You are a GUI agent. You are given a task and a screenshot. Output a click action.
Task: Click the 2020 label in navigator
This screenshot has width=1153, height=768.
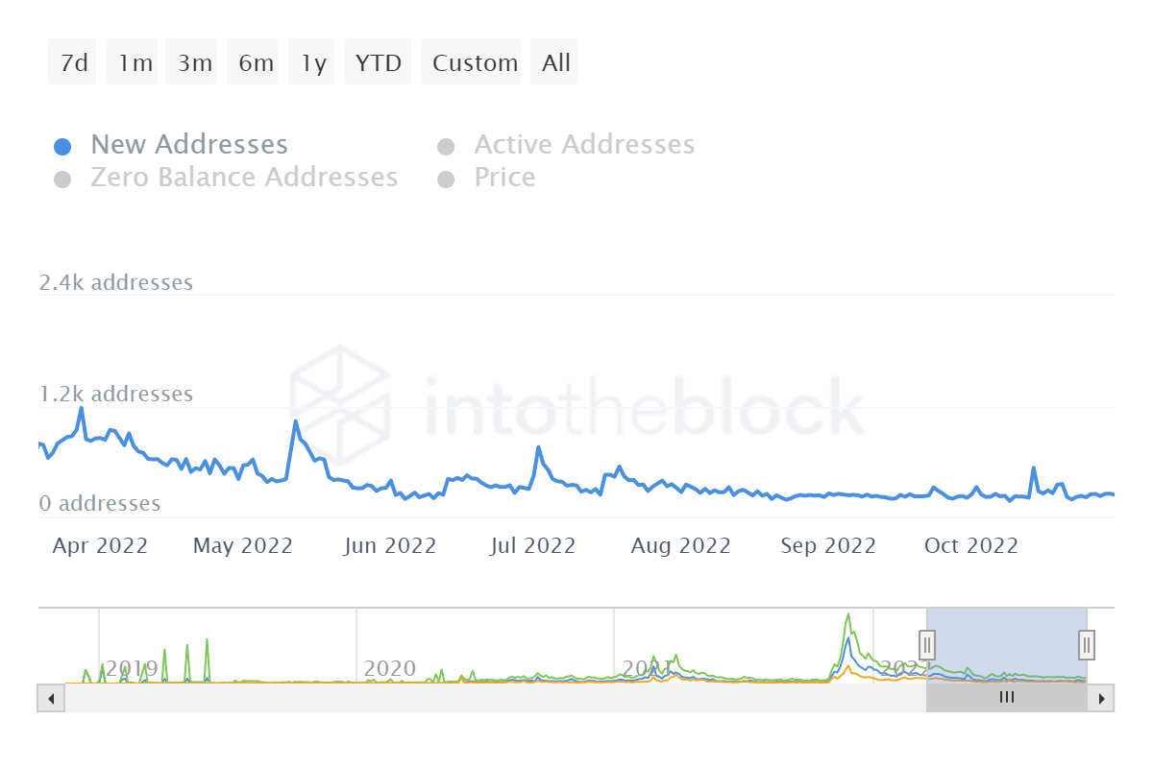(390, 668)
